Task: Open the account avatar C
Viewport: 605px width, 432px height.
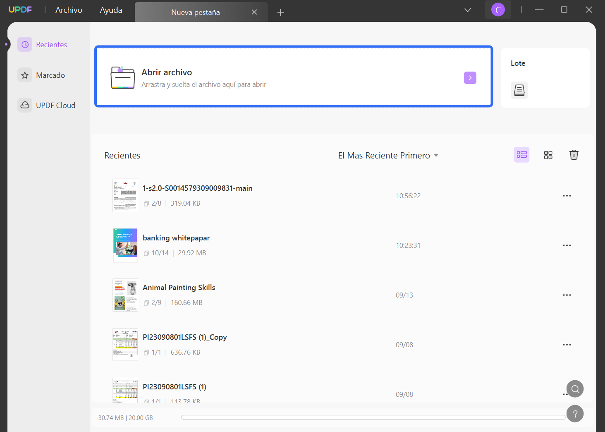Action: [x=498, y=9]
